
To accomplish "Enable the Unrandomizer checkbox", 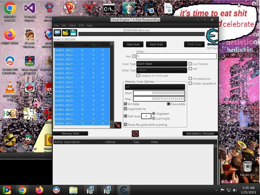I will pos(190,79).
